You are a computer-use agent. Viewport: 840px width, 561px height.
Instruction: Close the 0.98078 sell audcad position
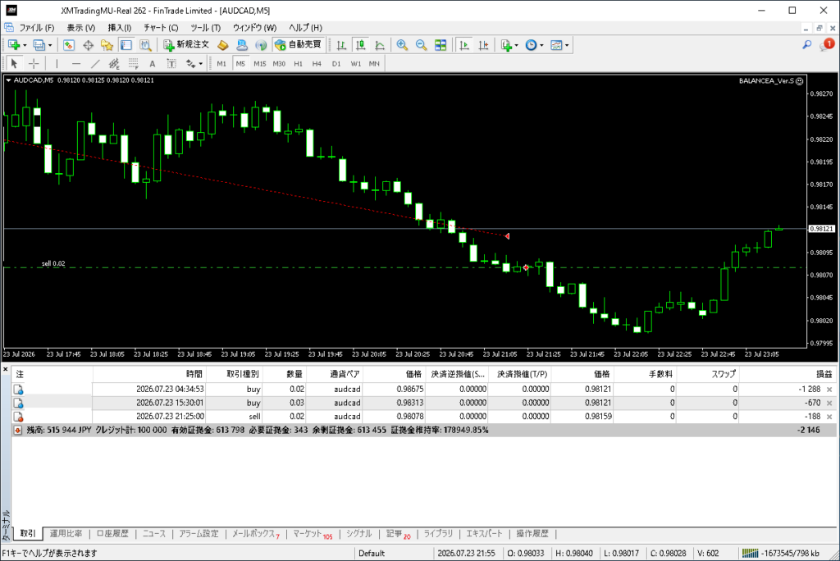click(829, 417)
